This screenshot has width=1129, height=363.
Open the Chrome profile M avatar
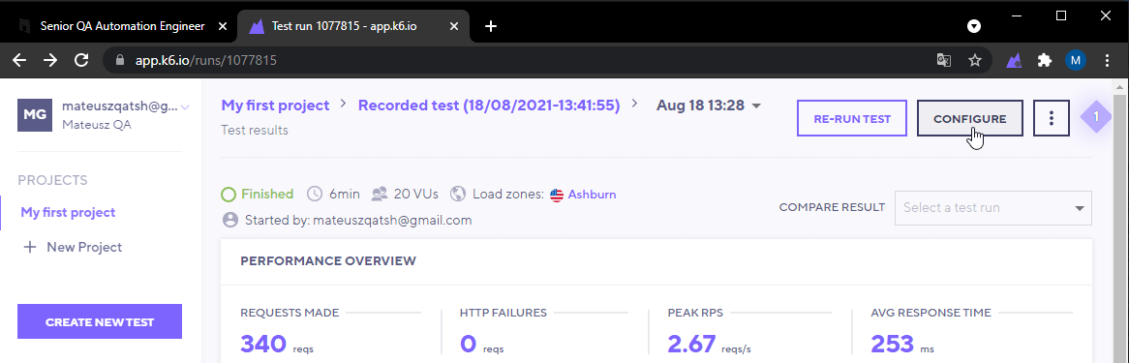pyautogui.click(x=1075, y=60)
